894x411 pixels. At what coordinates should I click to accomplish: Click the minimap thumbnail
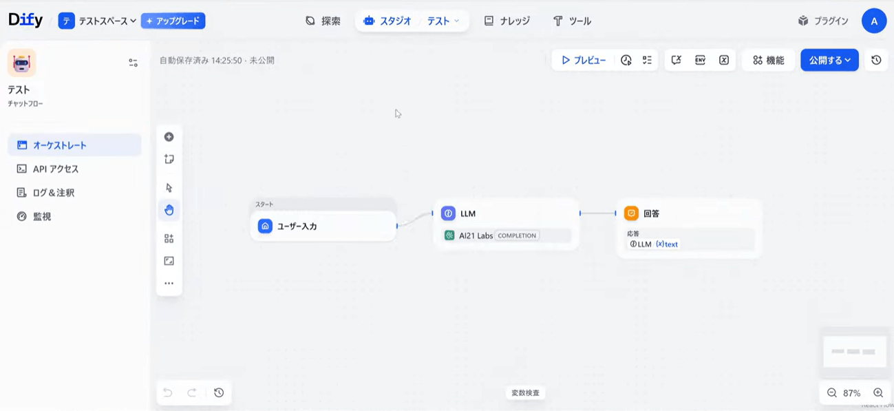[x=855, y=352]
